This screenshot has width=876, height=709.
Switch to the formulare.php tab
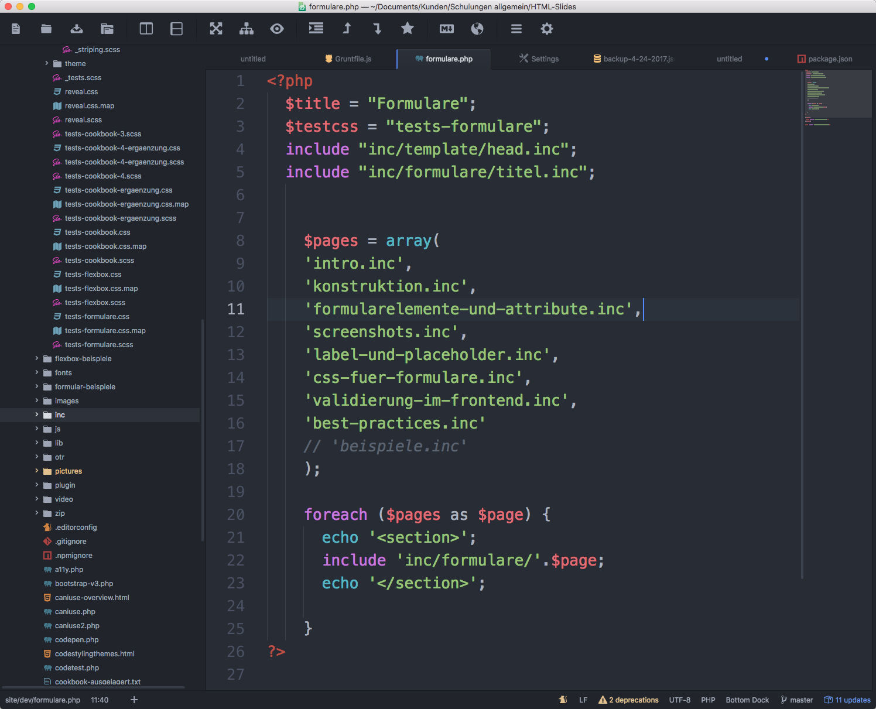(444, 59)
